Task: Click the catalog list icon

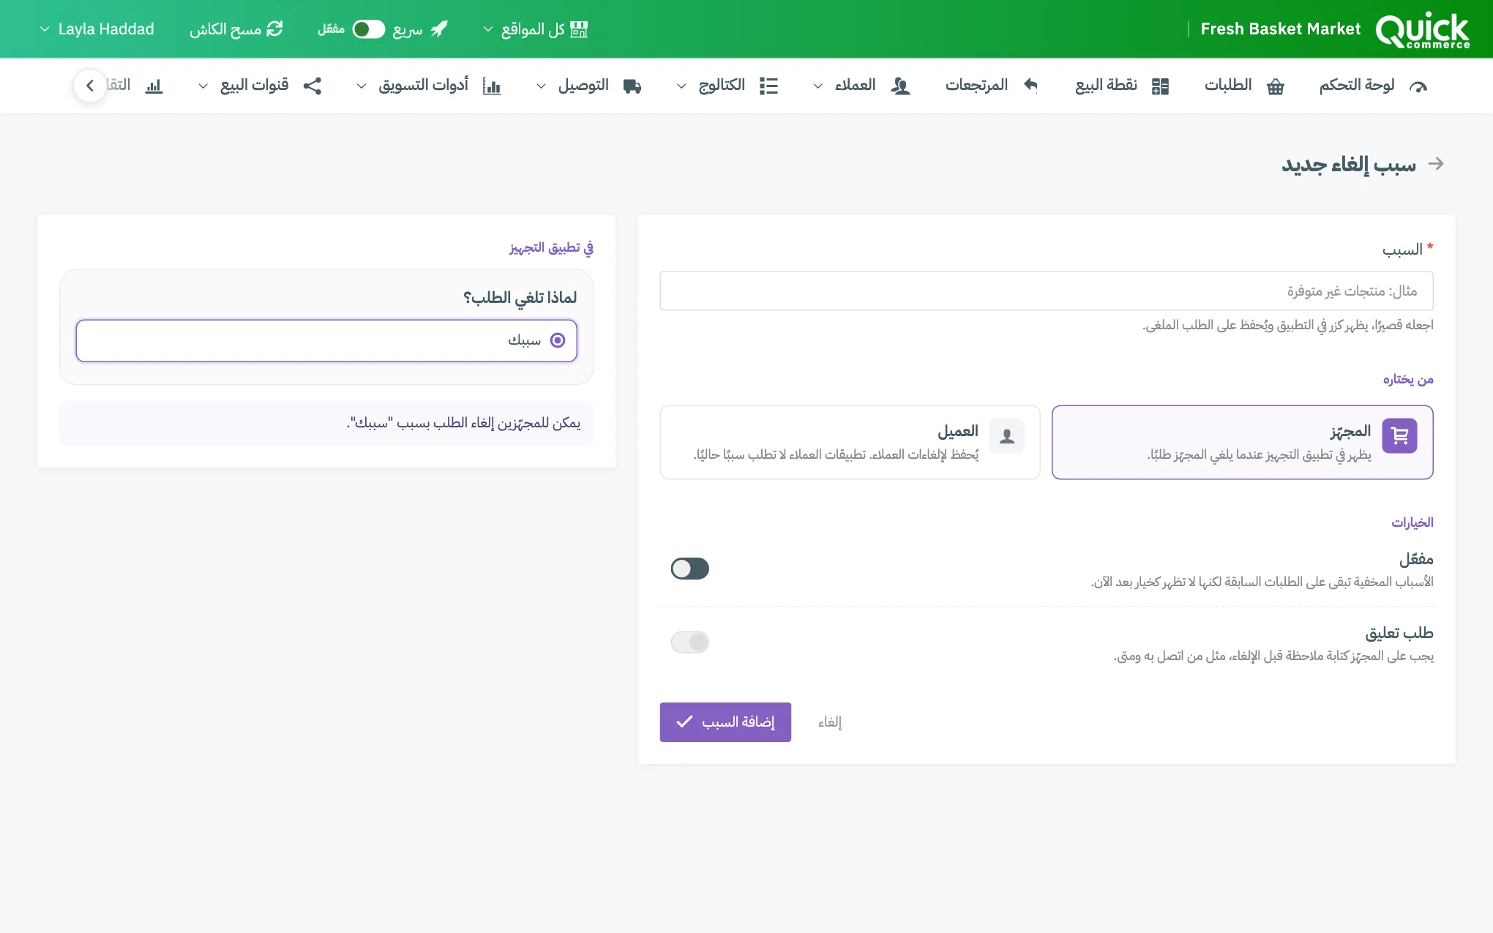Action: pyautogui.click(x=768, y=86)
